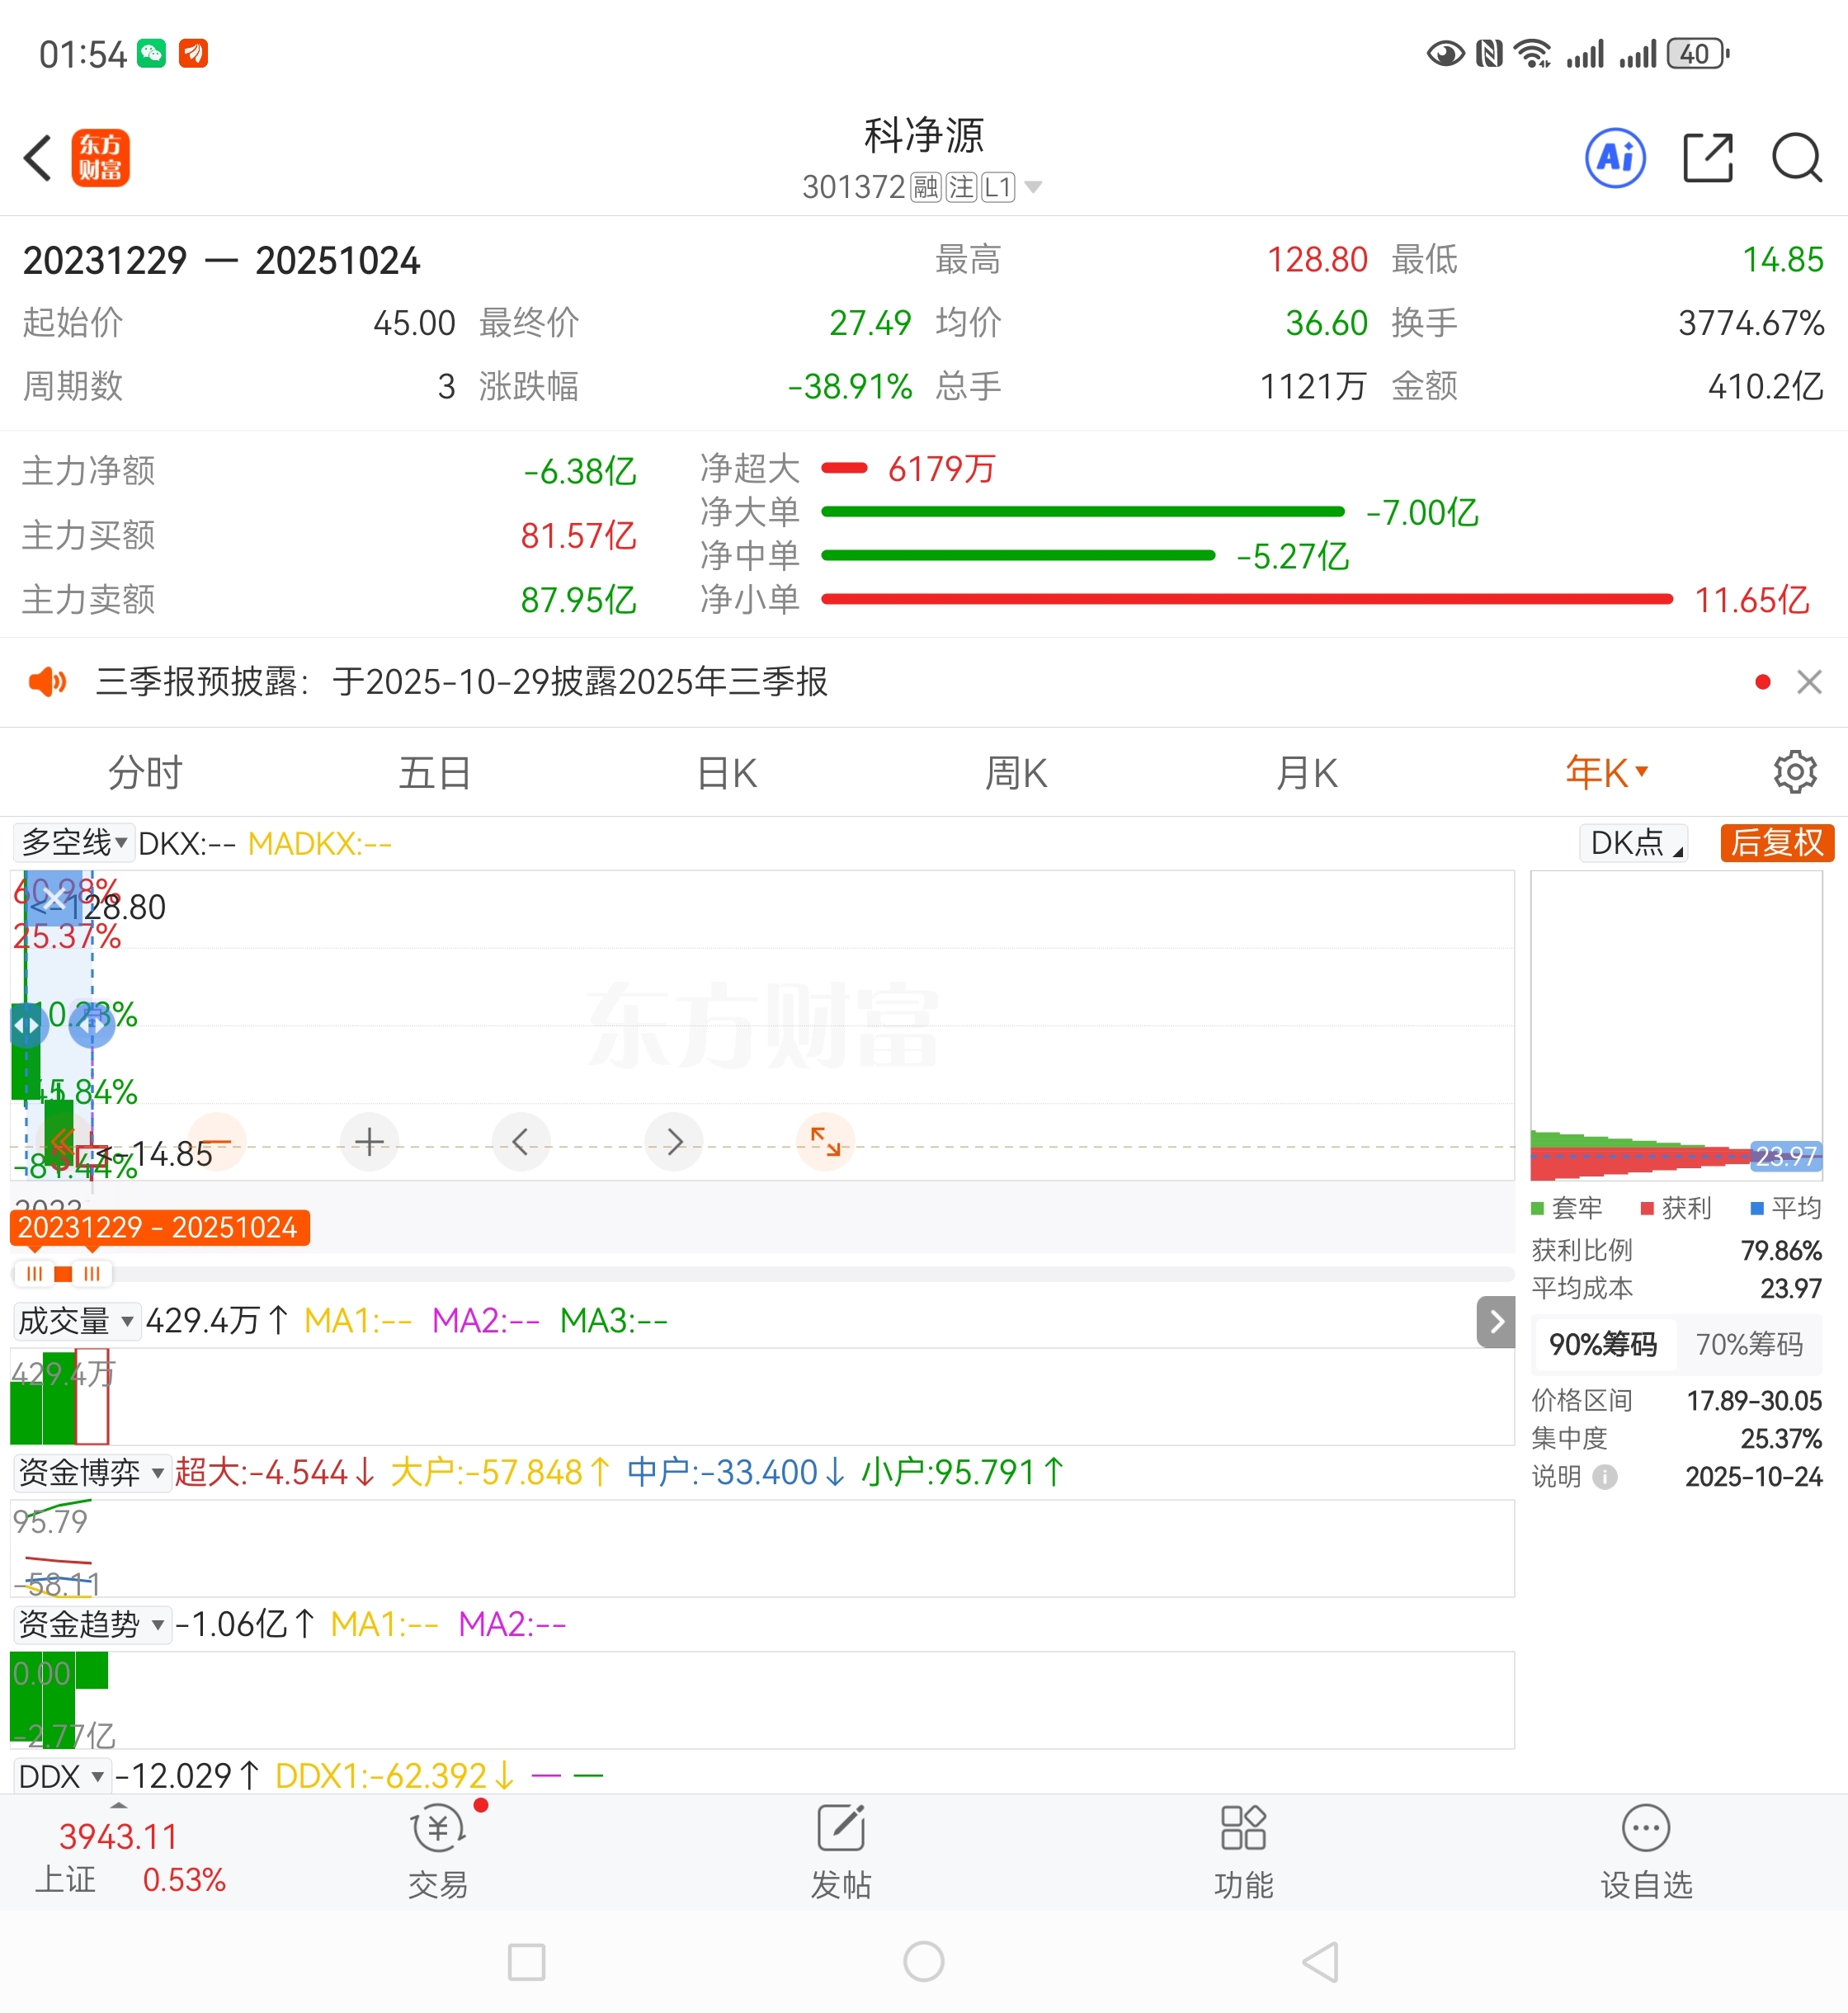Tap the share icon in header
Screen dimensions: 1848x2013
pos(1707,158)
